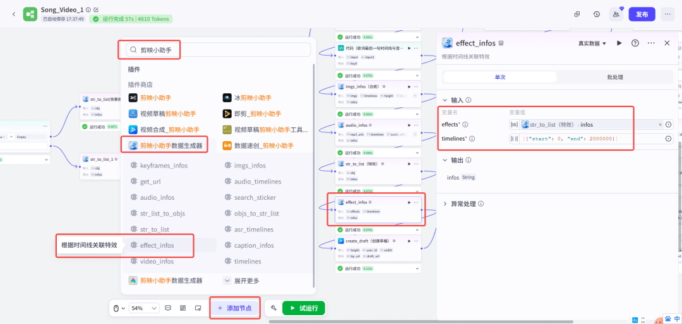Screen dimensions: 682x324
Task: Switch to the 批处理 batch tab
Action: point(615,78)
